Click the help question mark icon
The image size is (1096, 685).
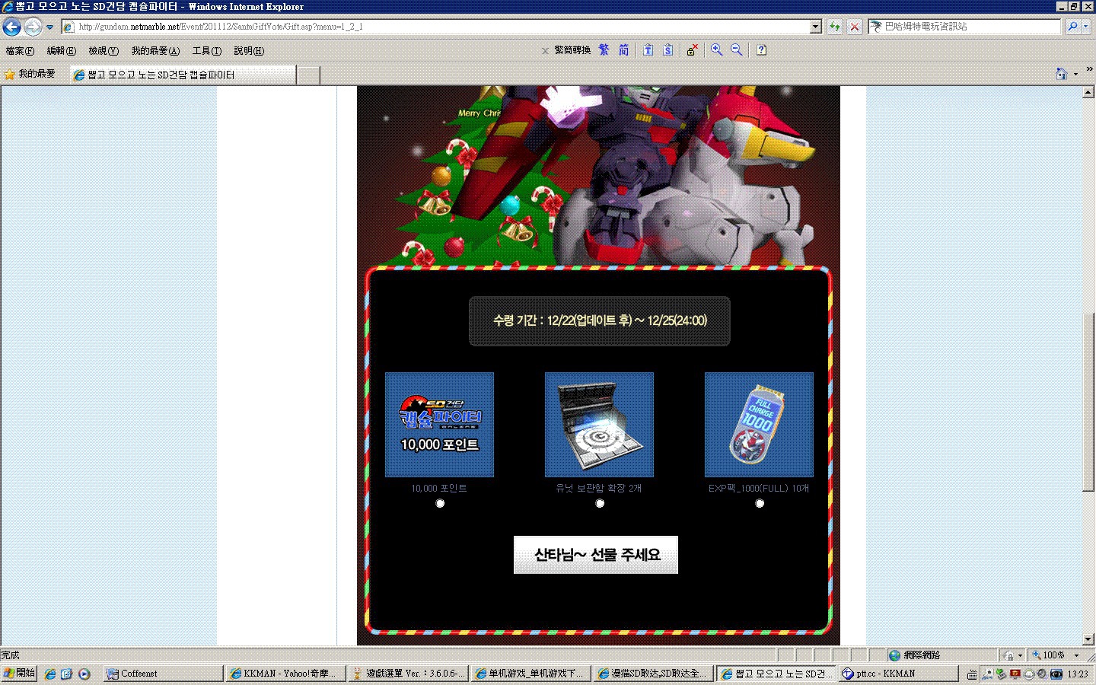(761, 50)
